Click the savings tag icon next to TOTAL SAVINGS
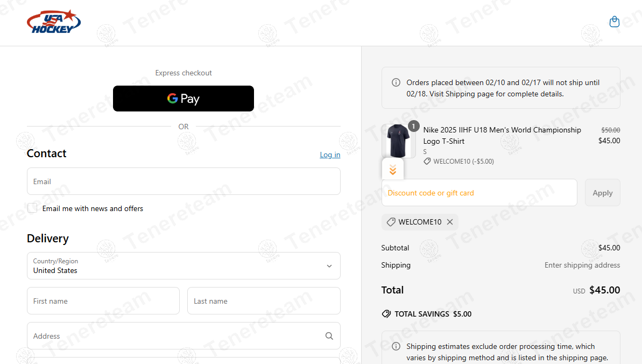The width and height of the screenshot is (642, 364). [x=386, y=314]
